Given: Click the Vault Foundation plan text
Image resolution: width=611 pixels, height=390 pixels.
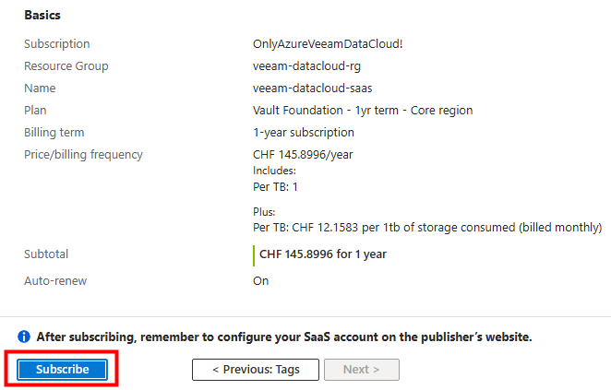Looking at the screenshot, I should 363,111.
